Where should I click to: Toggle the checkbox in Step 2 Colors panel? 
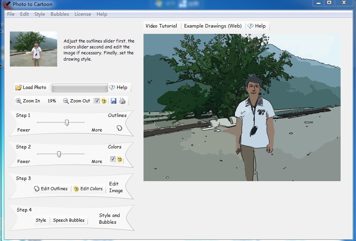[x=113, y=159]
